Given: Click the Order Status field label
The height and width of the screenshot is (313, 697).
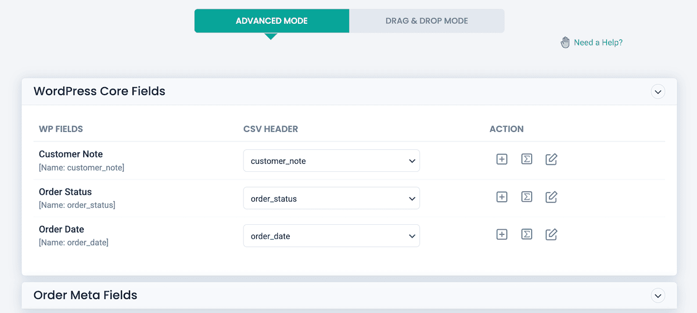Looking at the screenshot, I should 65,192.
